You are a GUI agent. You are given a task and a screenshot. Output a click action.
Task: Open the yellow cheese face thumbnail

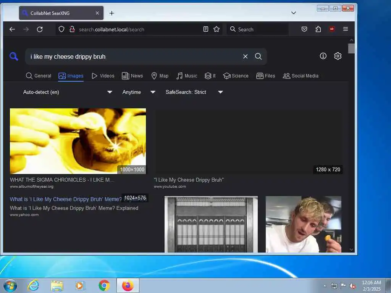78,141
